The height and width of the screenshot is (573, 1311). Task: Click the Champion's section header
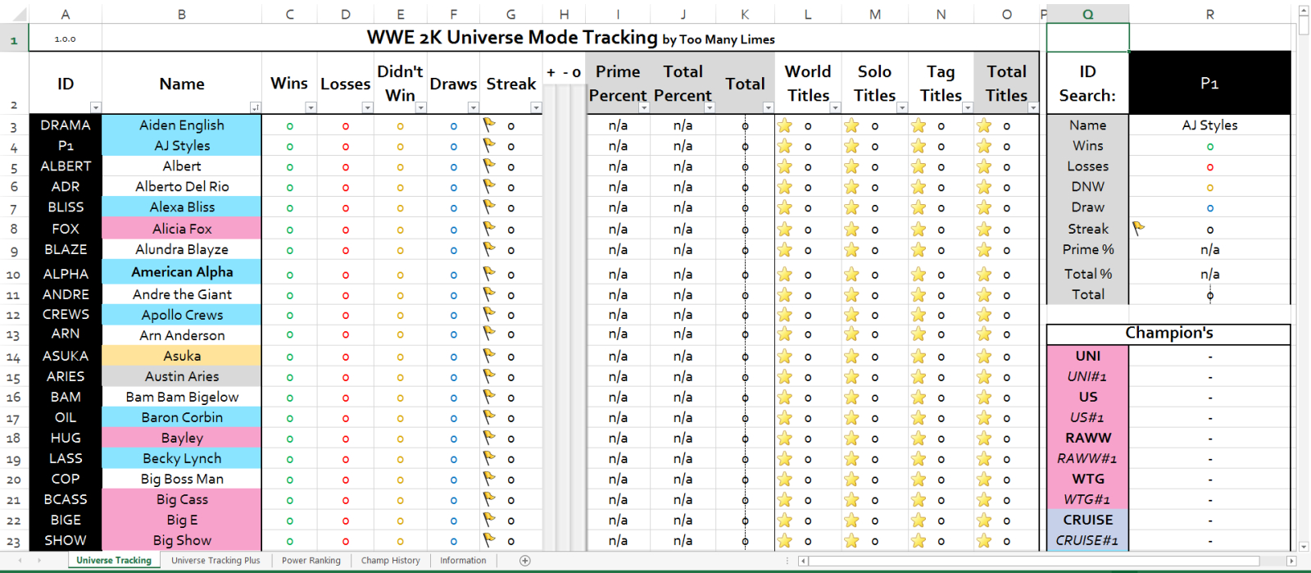click(x=1168, y=333)
